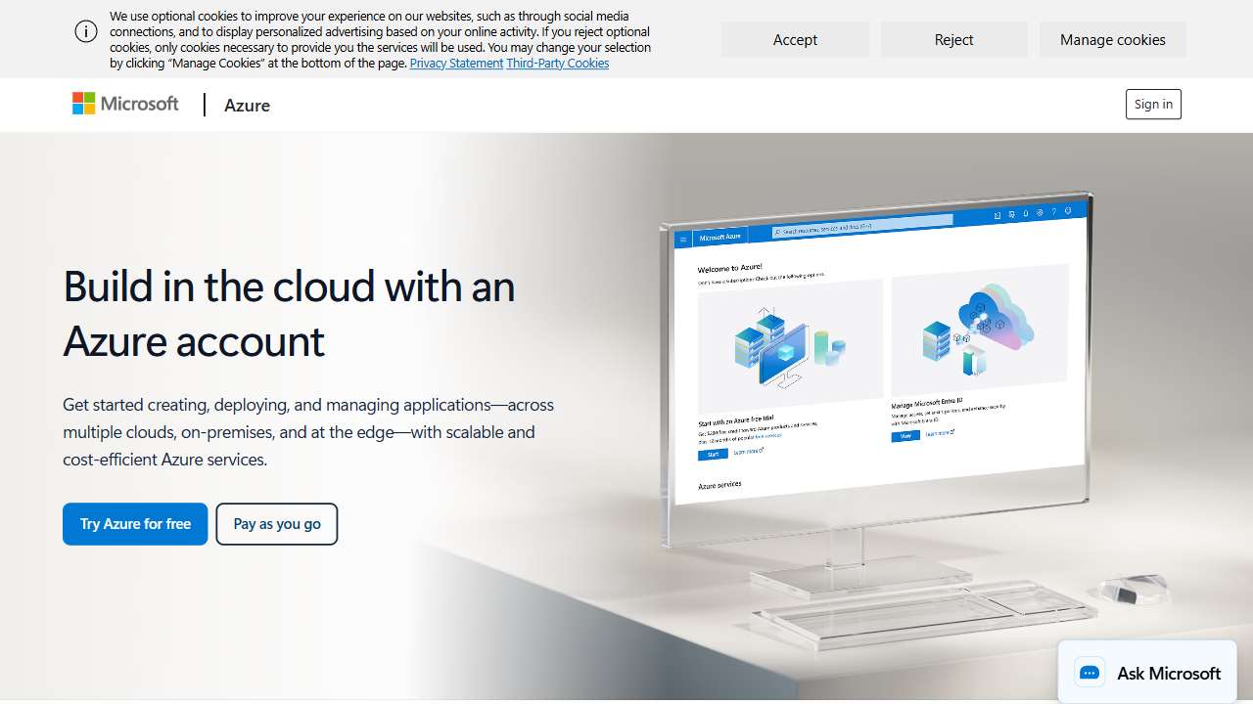Screen dimensions: 1253x704
Task: View the Third-Party Cookies link
Action: pyautogui.click(x=558, y=63)
